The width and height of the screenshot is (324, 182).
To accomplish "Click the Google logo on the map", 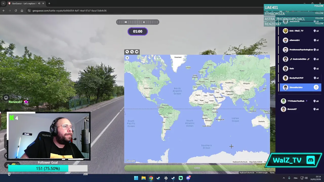I will 131,161.
